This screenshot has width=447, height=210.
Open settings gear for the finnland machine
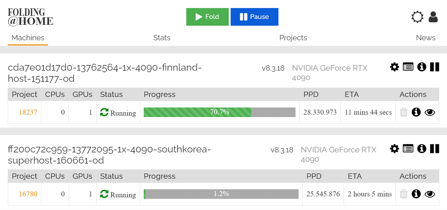[x=395, y=67]
